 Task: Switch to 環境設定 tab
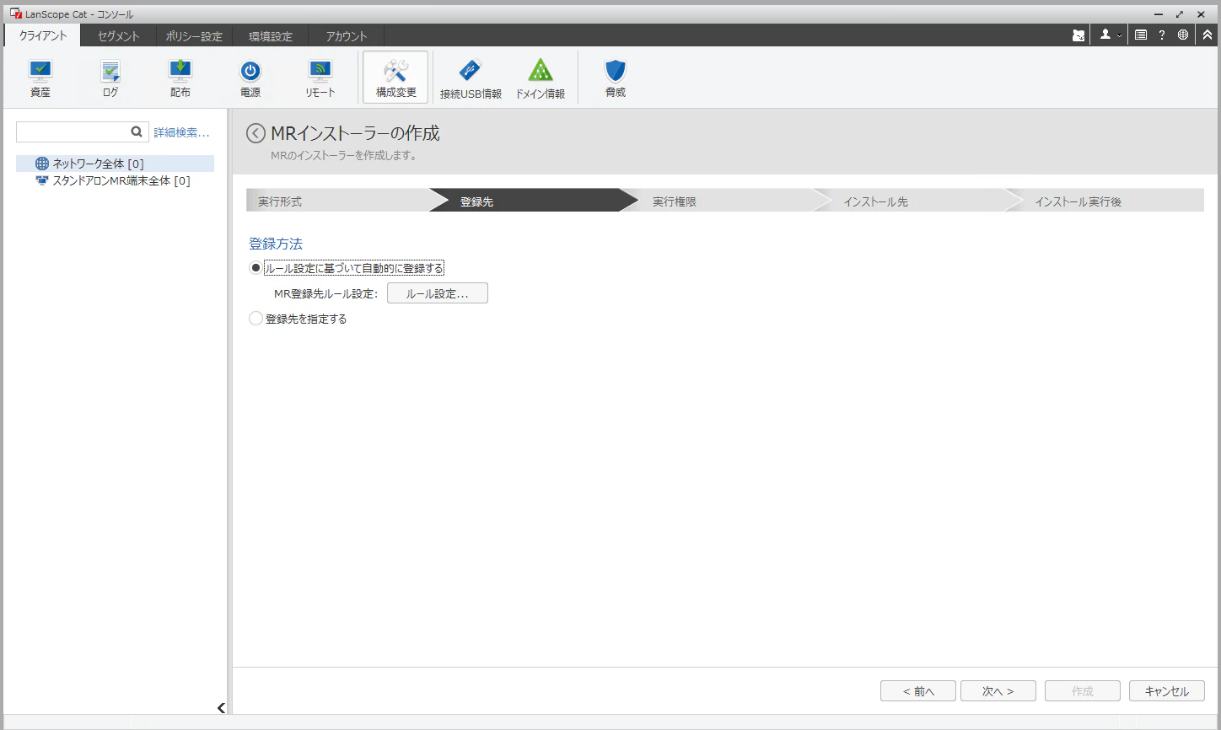271,36
